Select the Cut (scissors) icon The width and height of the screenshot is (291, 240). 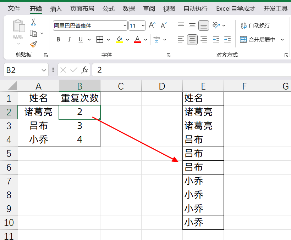[34, 22]
